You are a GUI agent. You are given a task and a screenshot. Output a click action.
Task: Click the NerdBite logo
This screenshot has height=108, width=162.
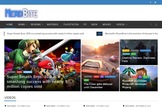click(21, 13)
